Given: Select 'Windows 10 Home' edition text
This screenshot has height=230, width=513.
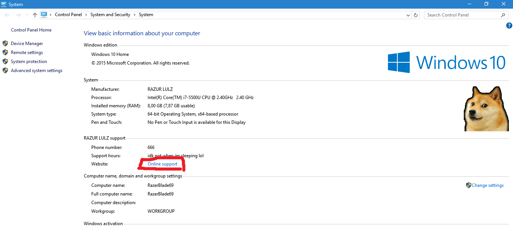Looking at the screenshot, I should [x=110, y=54].
